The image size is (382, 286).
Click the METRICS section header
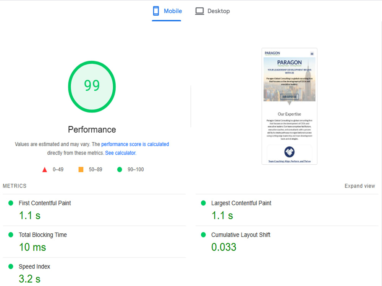click(x=15, y=186)
